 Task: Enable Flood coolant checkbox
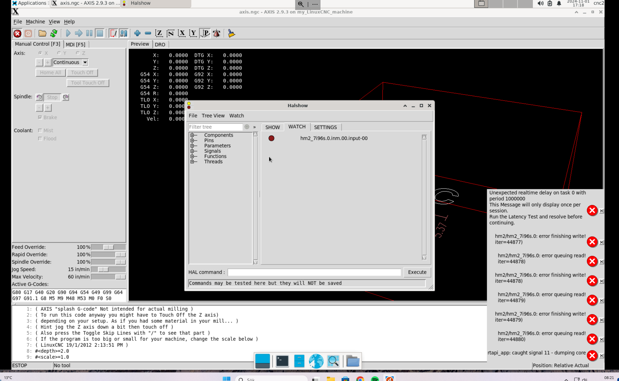coord(40,139)
